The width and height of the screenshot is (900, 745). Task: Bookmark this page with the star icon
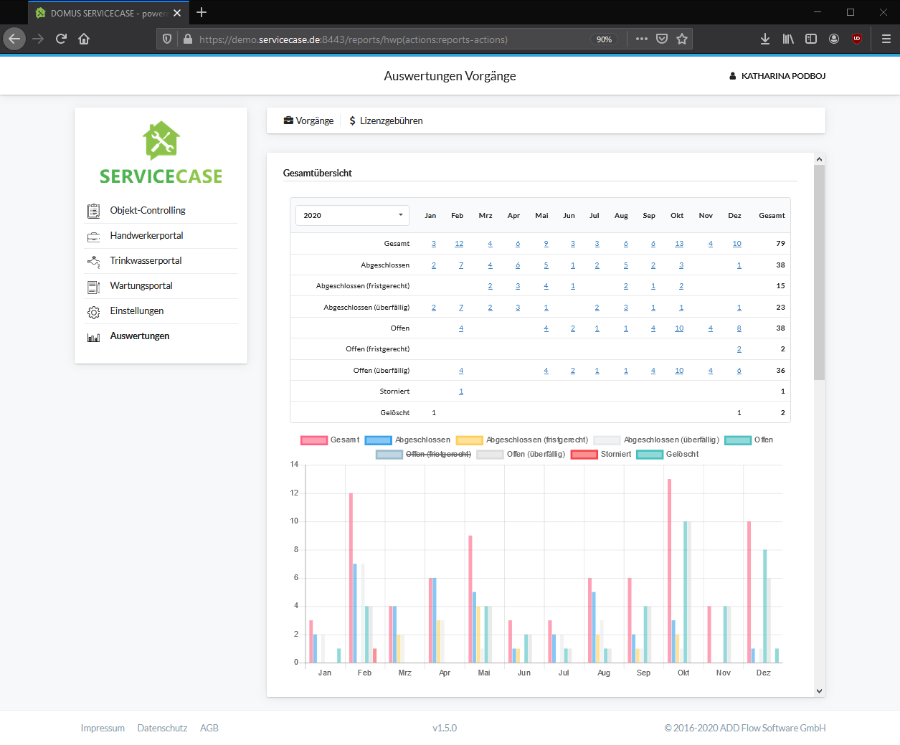click(x=682, y=39)
